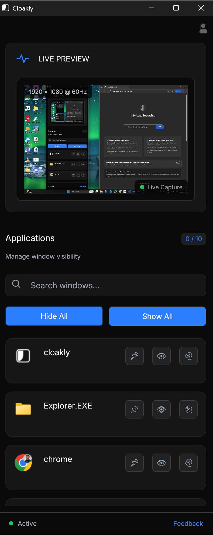Click the 0 / 10 hidden counter badge

pyautogui.click(x=194, y=239)
